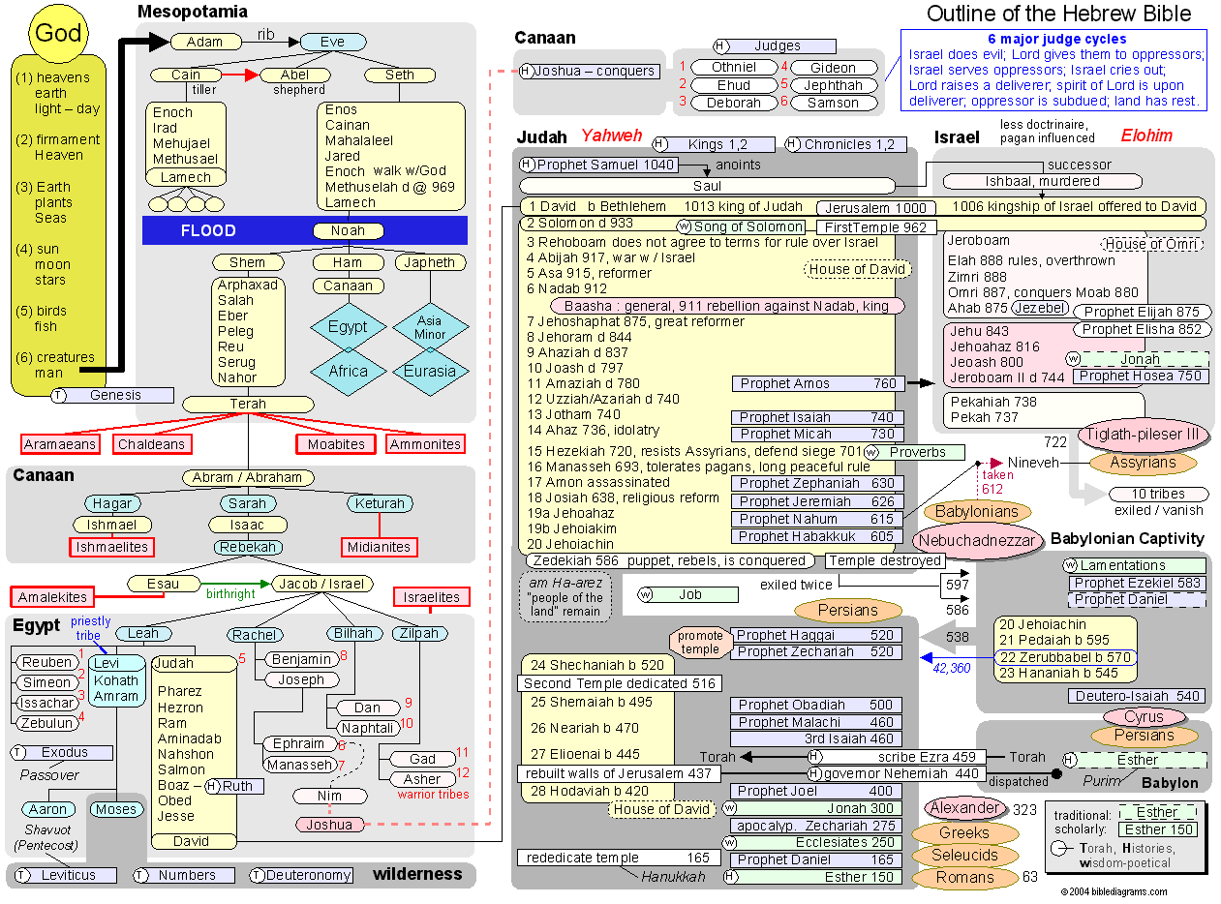Select the Asia Minor diamond
This screenshot has width=1221, height=904.
(x=429, y=327)
